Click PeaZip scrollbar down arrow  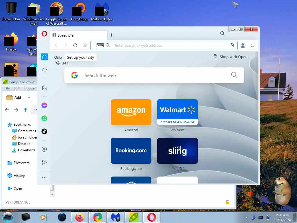[52, 194]
